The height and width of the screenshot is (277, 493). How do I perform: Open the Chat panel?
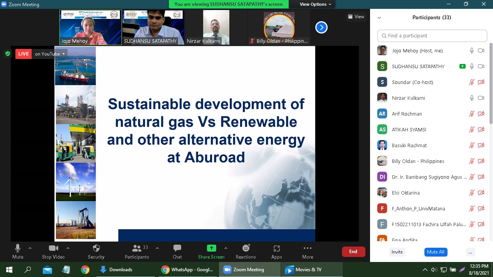click(177, 251)
